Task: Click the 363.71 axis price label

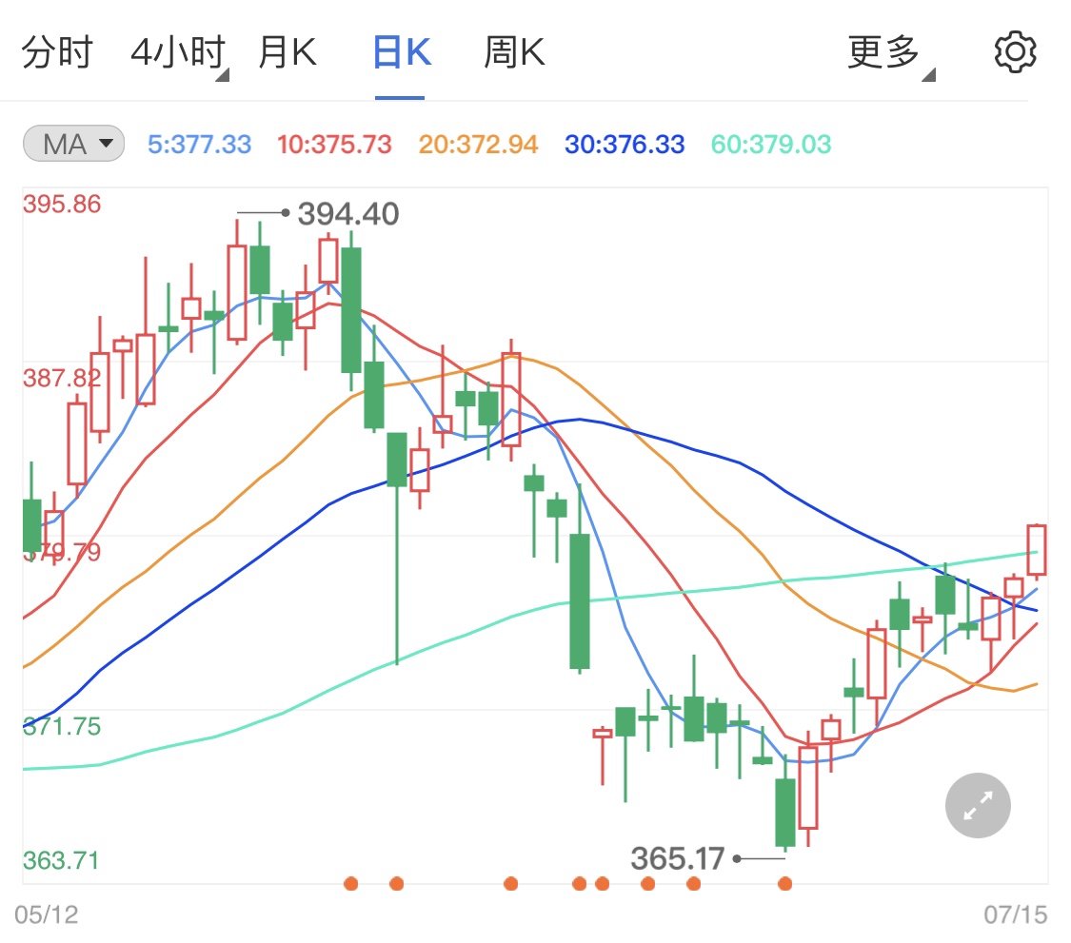Action: pos(61,860)
